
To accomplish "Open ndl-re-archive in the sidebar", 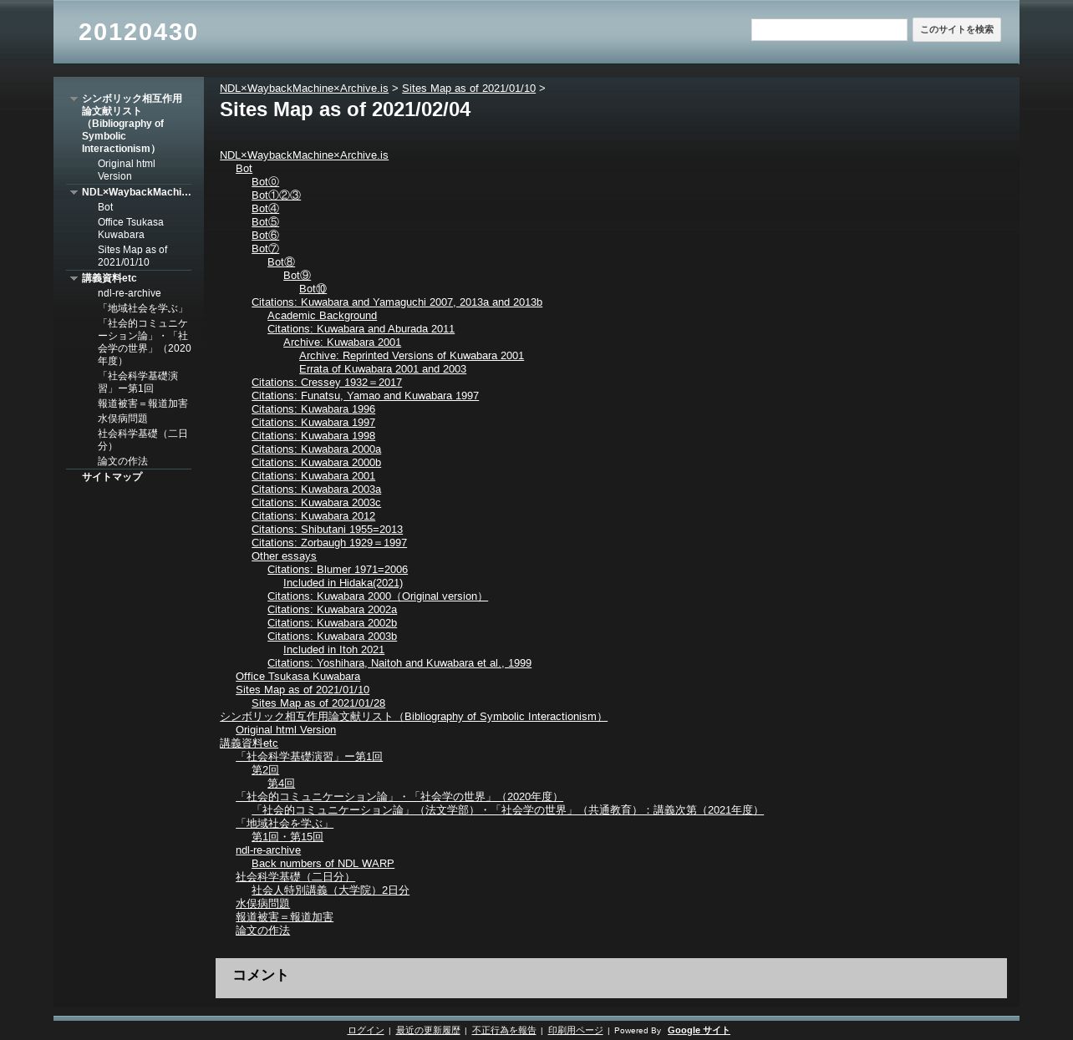I will click(x=129, y=293).
